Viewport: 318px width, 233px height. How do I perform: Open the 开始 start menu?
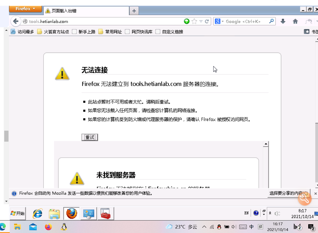[x=18, y=213]
